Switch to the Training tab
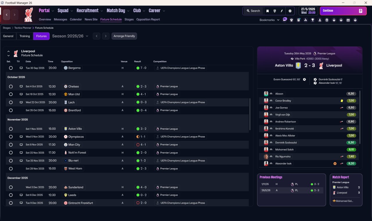372x221 pixels. 25,36
